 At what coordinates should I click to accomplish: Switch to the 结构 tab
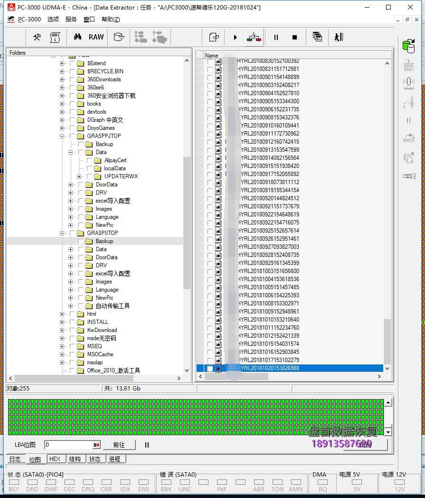coord(75,459)
